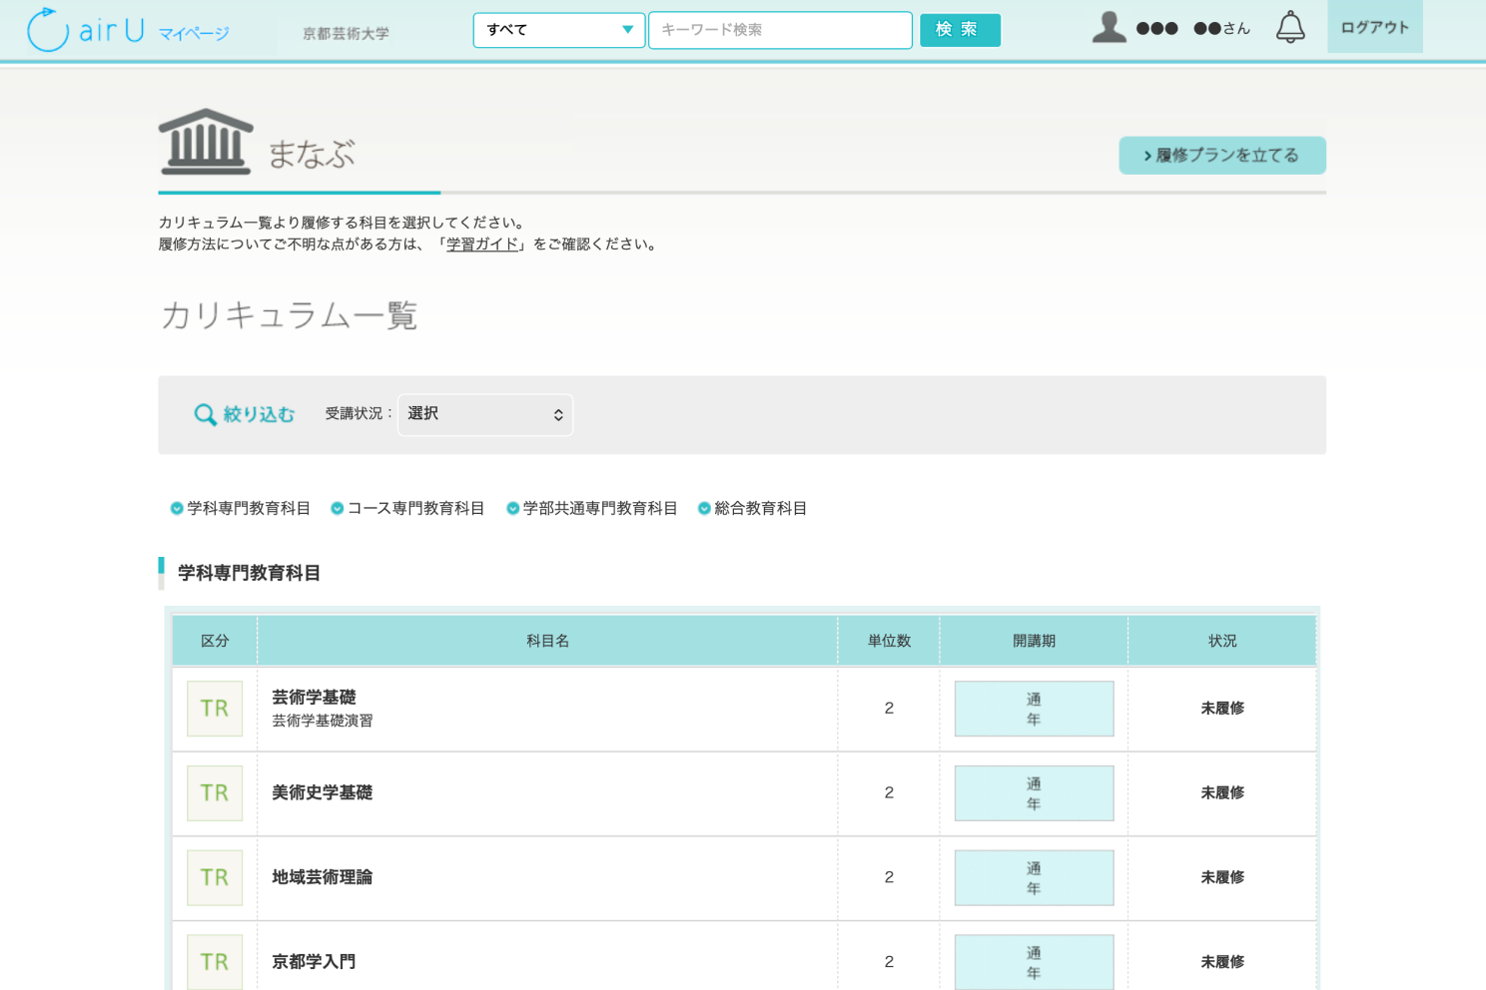Viewport: 1486px width, 990px height.
Task: Click the 区分 column header
Action: (x=215, y=641)
